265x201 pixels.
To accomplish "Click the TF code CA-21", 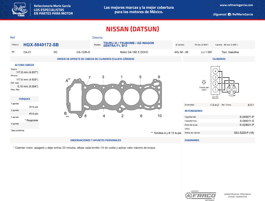I will (x=27, y=52).
